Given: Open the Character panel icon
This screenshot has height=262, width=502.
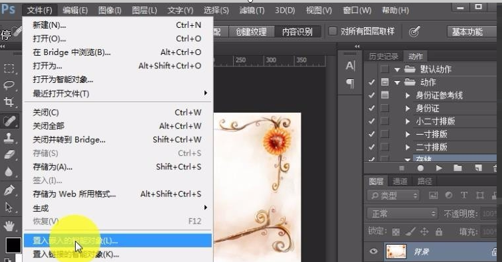Looking at the screenshot, I should pos(351,66).
